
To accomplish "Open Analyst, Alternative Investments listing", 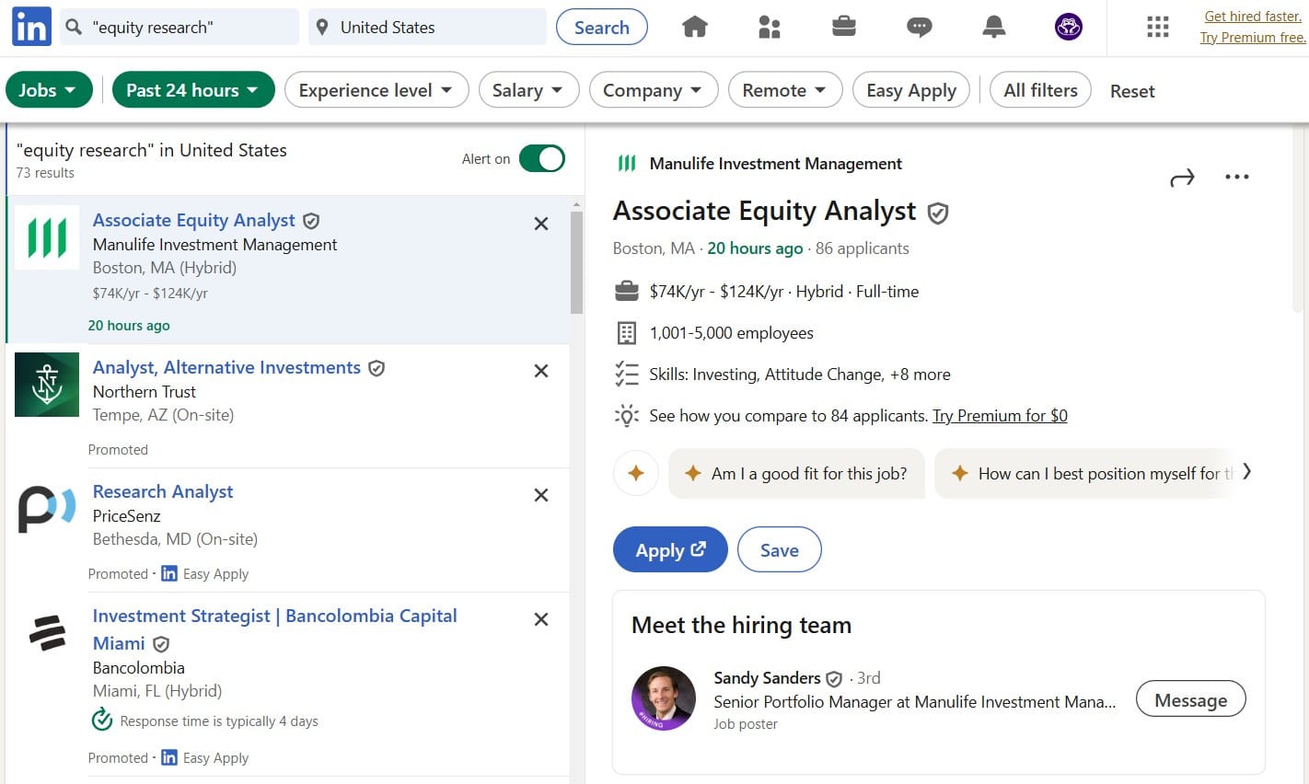I will click(226, 367).
